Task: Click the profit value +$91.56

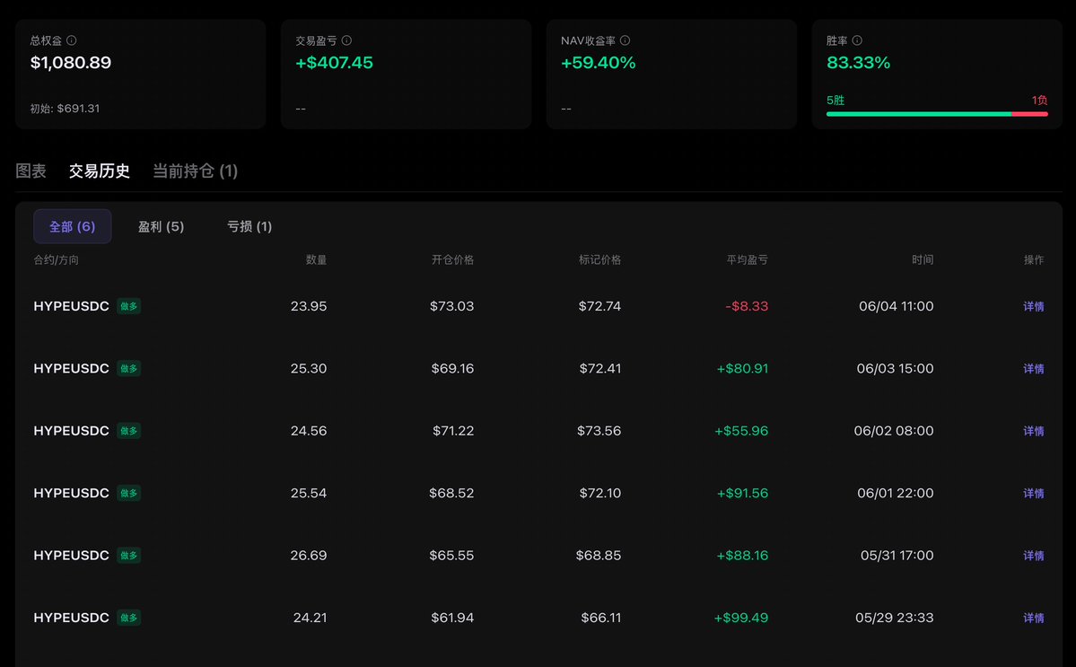Action: tap(742, 494)
